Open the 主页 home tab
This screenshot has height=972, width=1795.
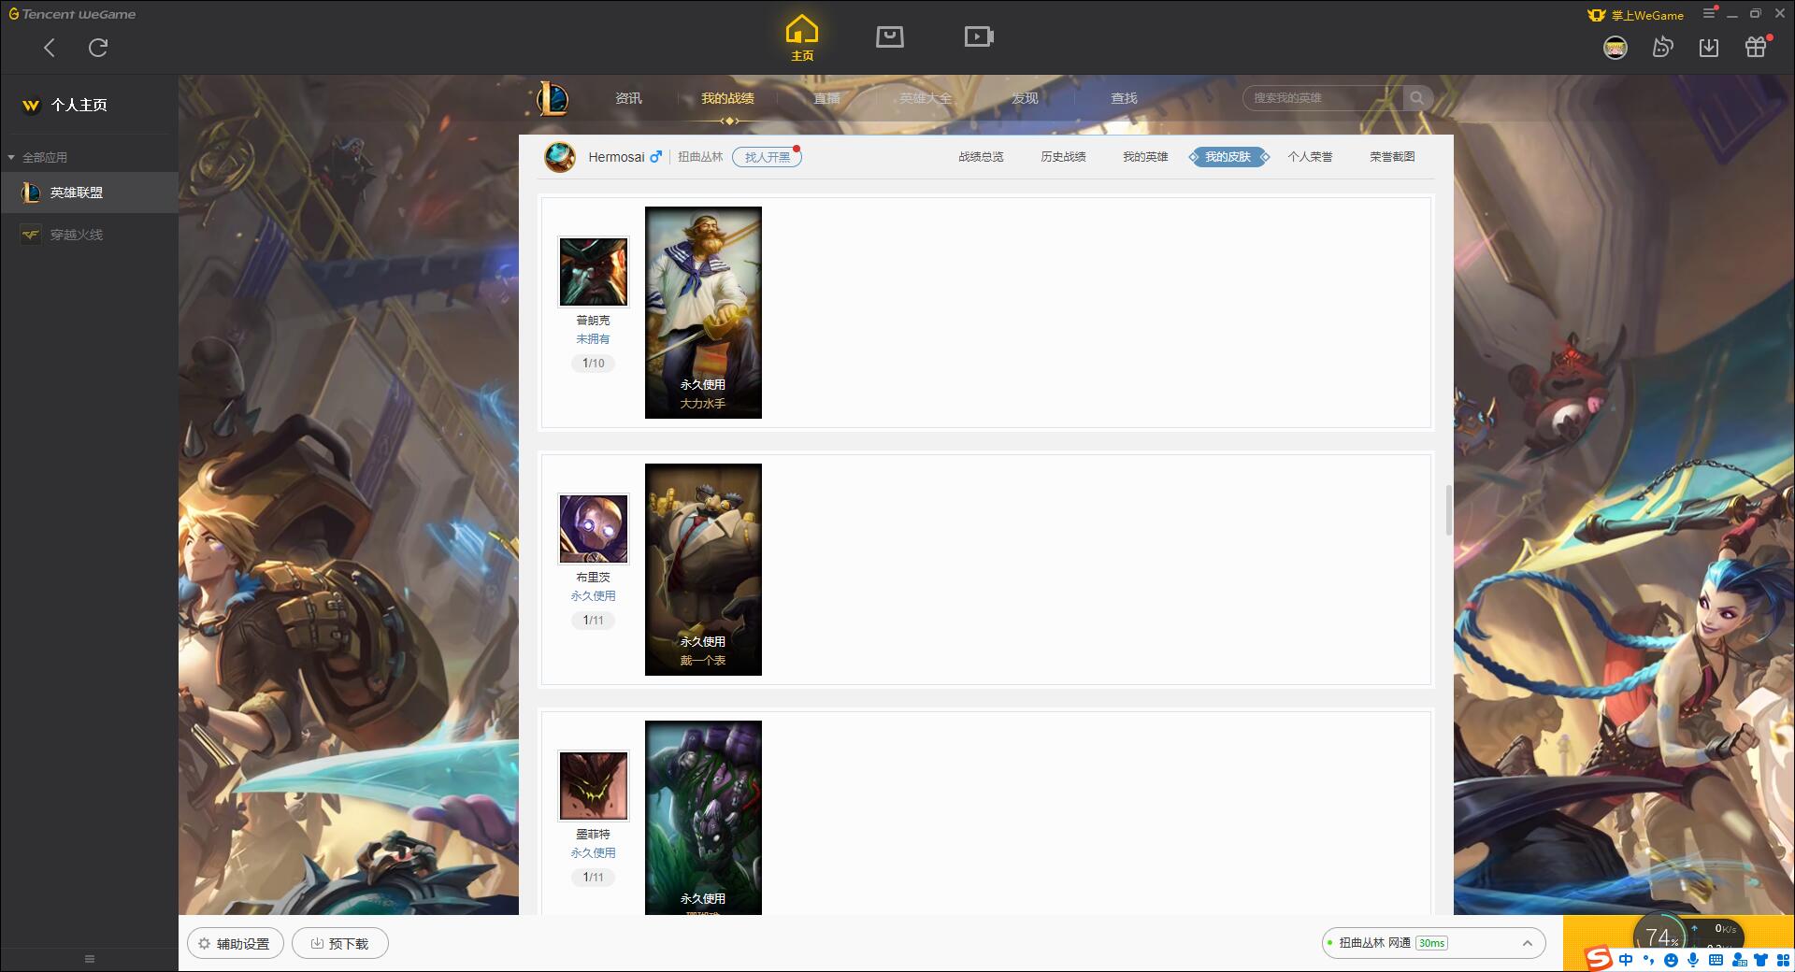(802, 37)
